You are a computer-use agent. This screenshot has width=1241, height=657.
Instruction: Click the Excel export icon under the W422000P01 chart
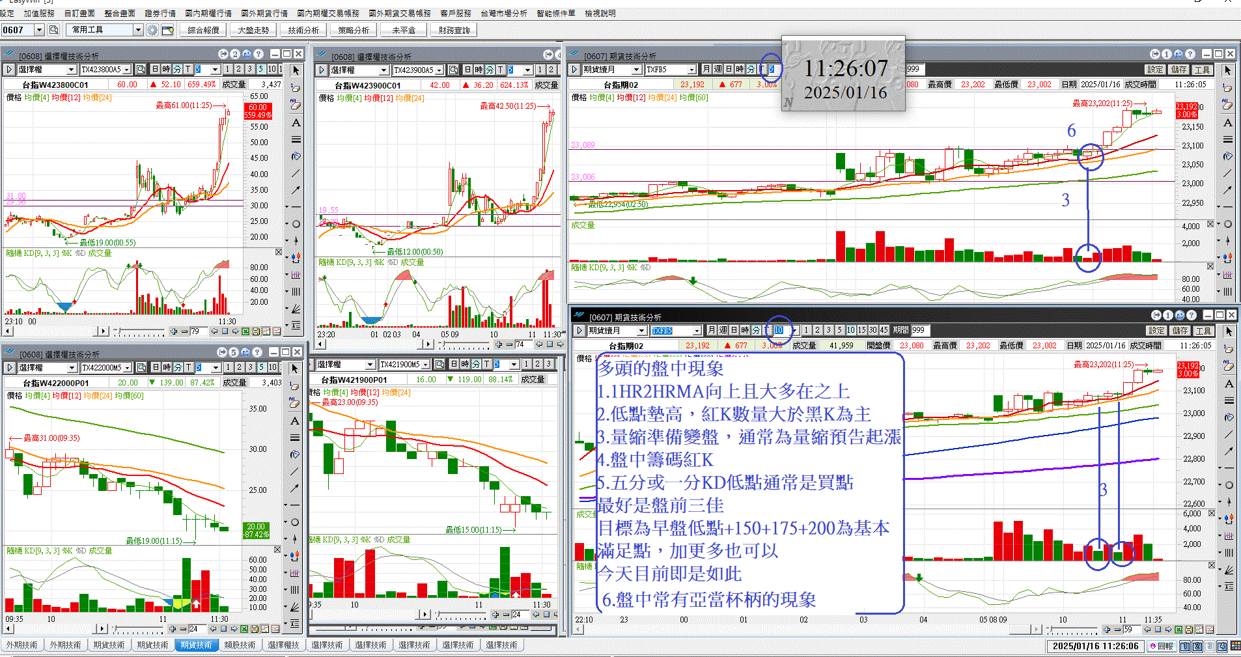(244, 629)
